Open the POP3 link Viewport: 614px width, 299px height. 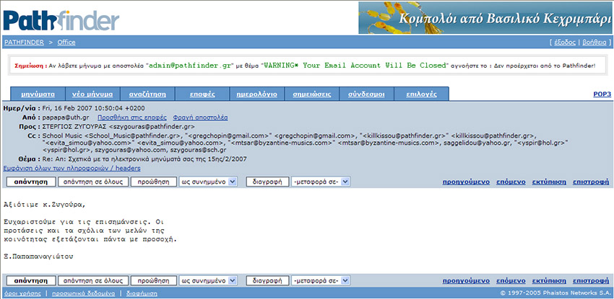(602, 94)
